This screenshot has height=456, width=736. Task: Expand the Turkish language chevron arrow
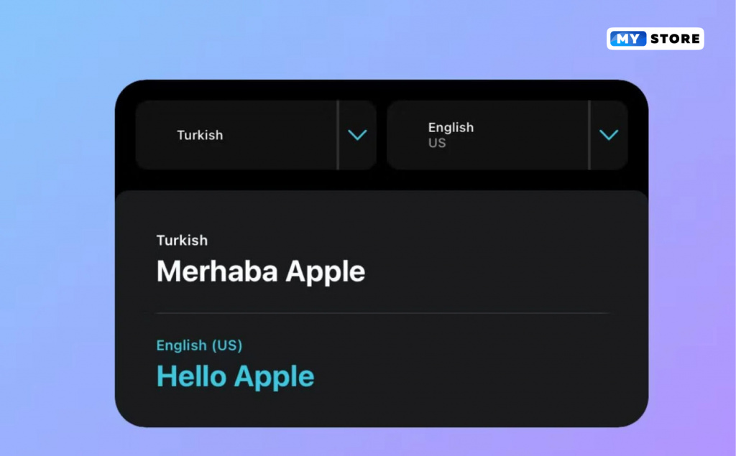pos(357,135)
